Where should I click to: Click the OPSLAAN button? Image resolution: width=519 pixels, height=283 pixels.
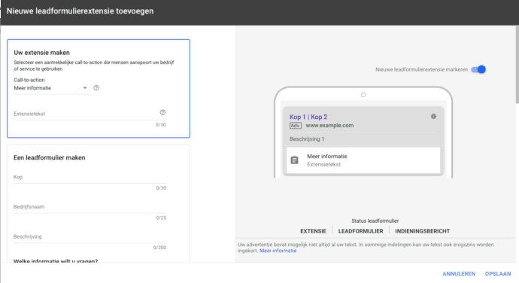(498, 274)
